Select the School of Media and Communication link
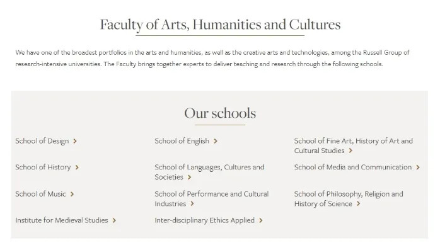Screen dimensions: 440x250 (353, 168)
